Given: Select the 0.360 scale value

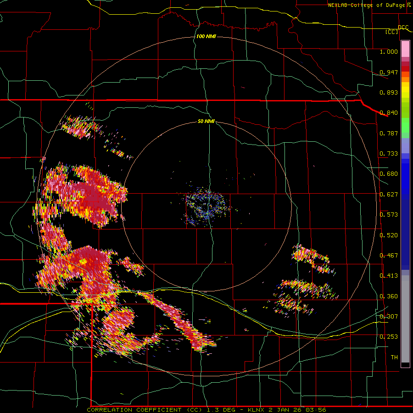Looking at the screenshot, I should (x=389, y=296).
